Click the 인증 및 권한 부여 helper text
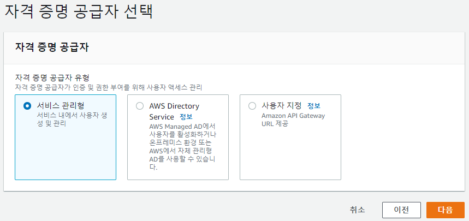Viewport: 469px width, 221px height. tap(109, 88)
